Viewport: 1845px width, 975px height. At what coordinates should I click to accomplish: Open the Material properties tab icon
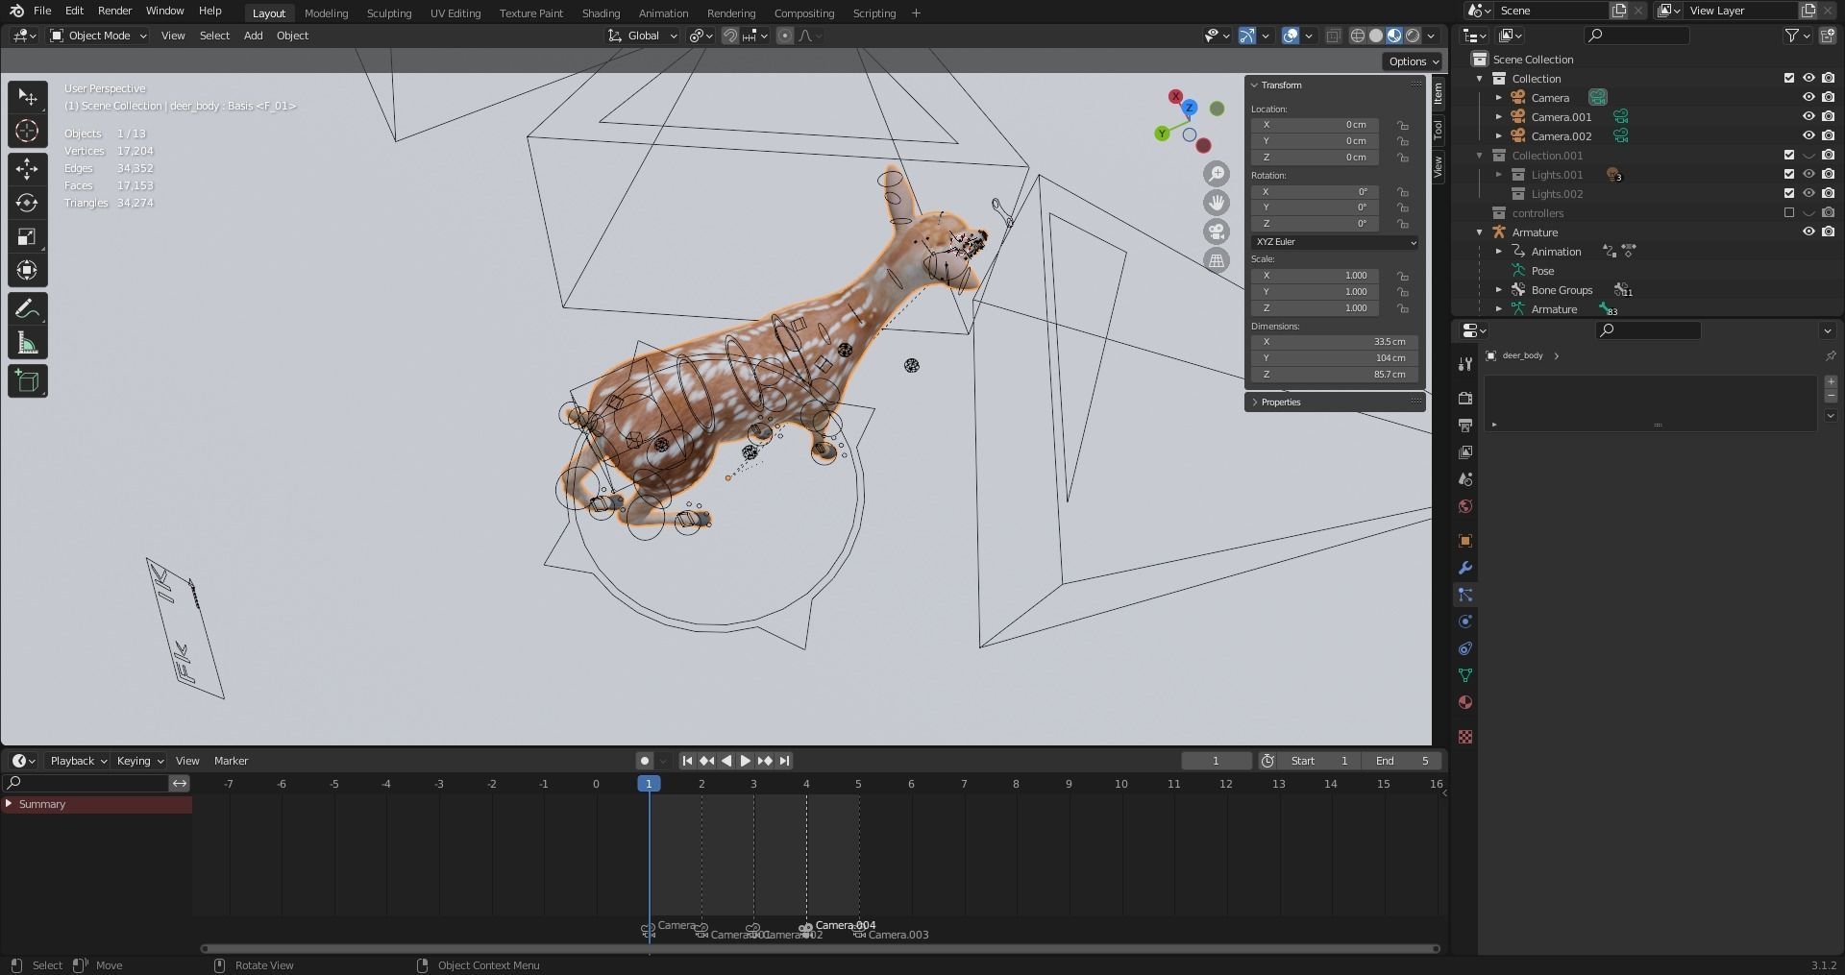pos(1465,702)
